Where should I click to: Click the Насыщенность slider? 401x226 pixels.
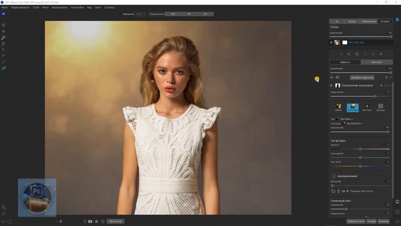click(x=360, y=158)
